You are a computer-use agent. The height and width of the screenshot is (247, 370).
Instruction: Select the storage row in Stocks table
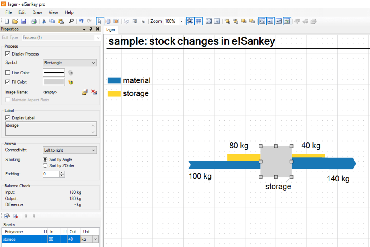[51, 239]
